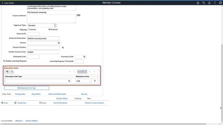The width and height of the screenshot is (223, 125).
Task: Personalize Education Units grid icon
Action: pyautogui.click(x=7, y=72)
